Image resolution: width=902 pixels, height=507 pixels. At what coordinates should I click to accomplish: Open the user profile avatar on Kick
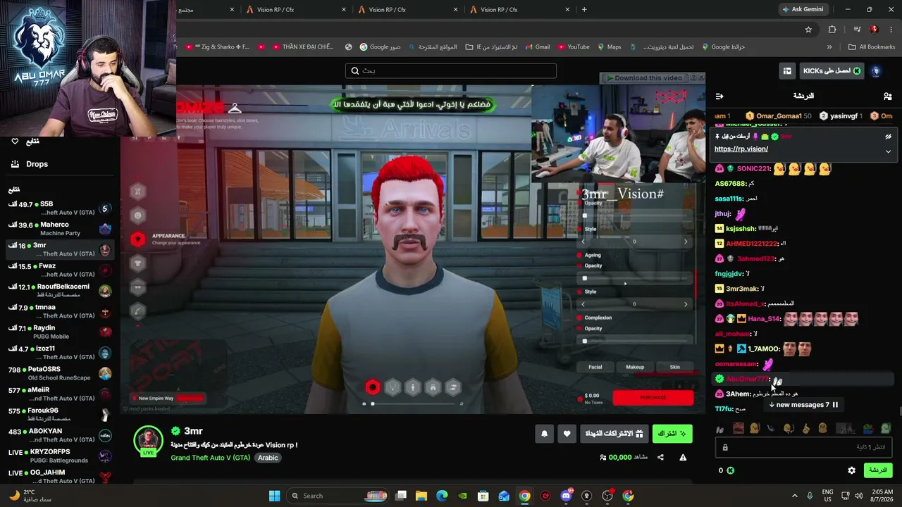[876, 71]
